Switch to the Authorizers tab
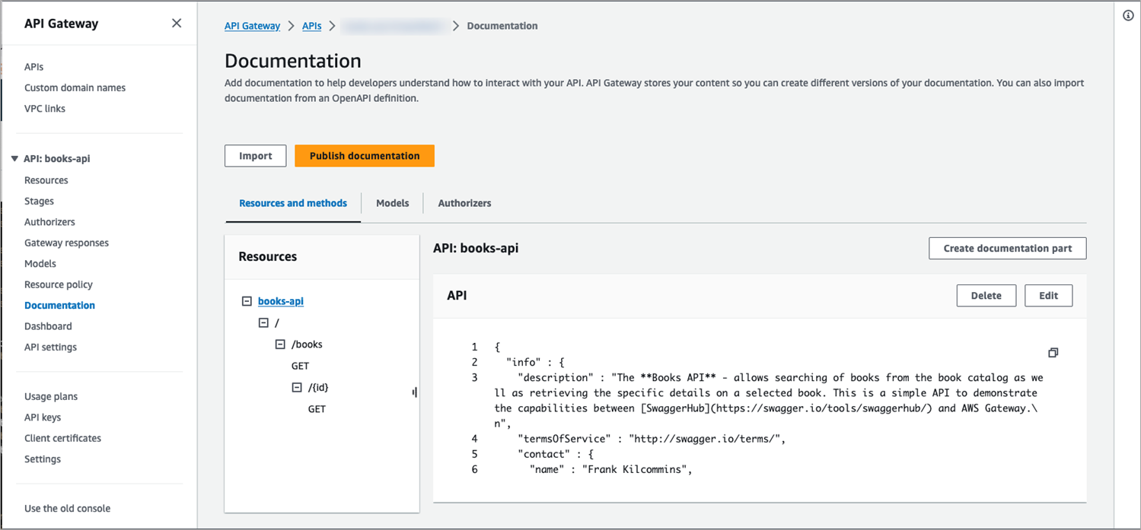This screenshot has width=1141, height=530. (x=464, y=203)
